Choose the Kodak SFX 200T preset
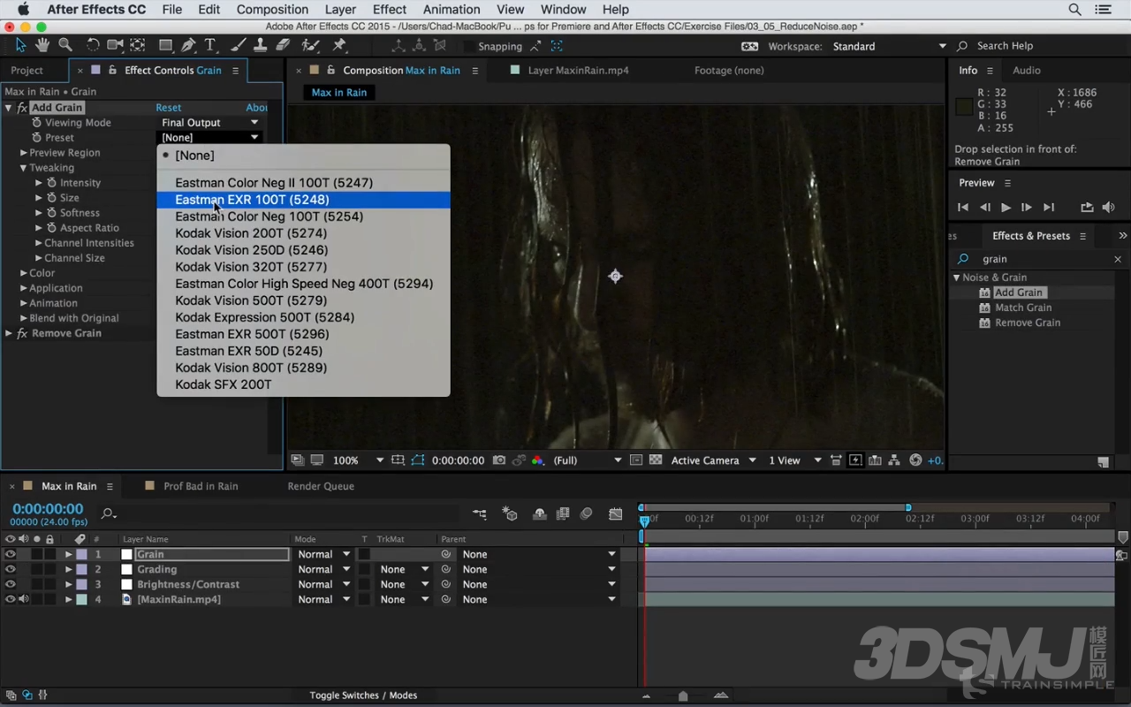This screenshot has width=1131, height=707. pos(303,384)
